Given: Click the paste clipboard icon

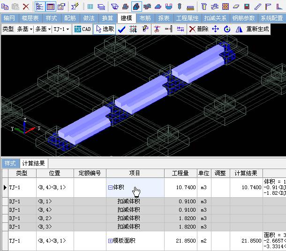Looking at the screenshot, I should point(15,7).
